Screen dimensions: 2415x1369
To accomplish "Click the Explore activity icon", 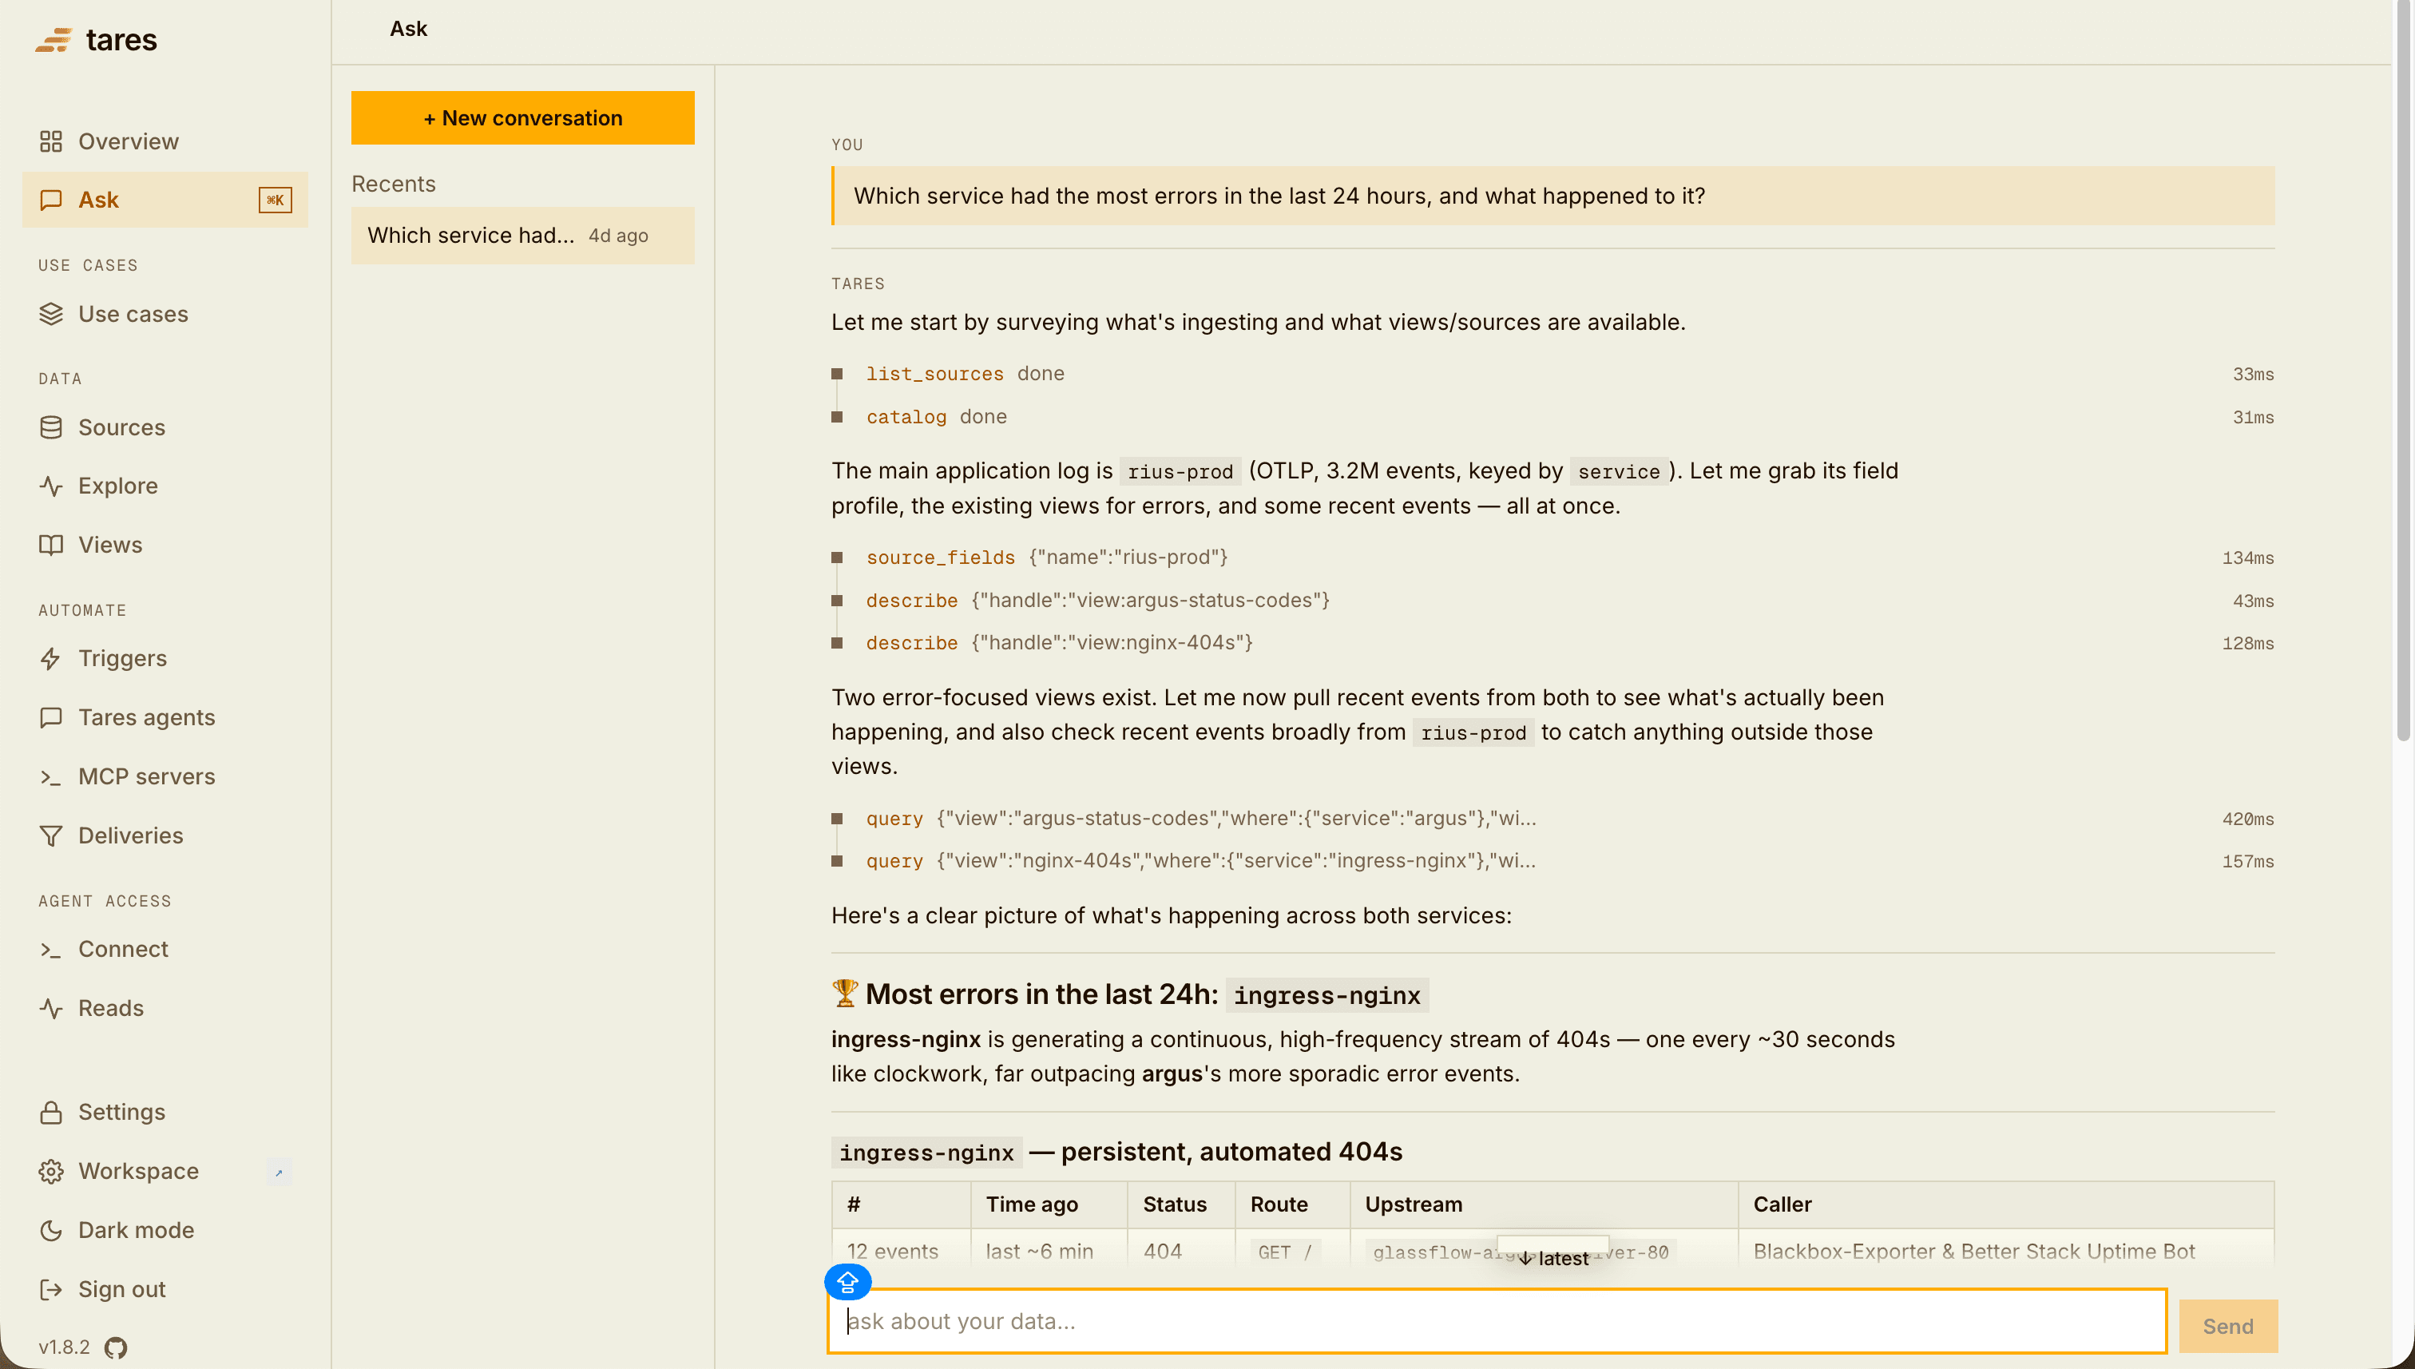I will [x=51, y=486].
